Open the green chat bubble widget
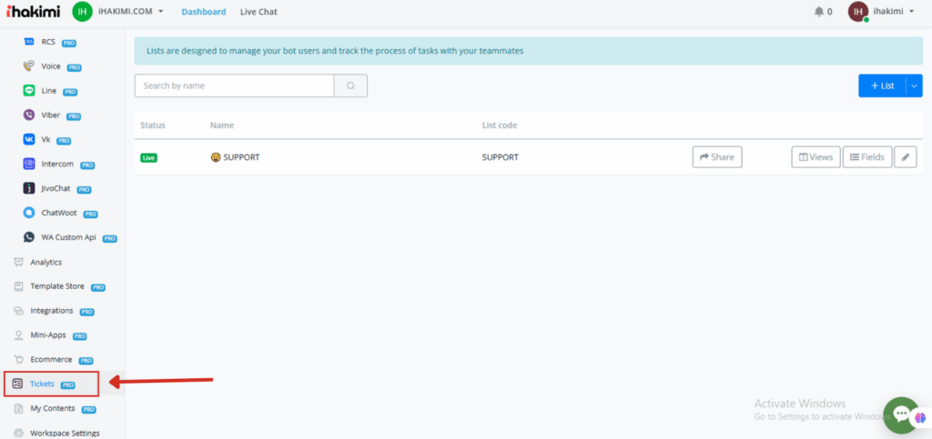The height and width of the screenshot is (439, 932). pos(901,414)
